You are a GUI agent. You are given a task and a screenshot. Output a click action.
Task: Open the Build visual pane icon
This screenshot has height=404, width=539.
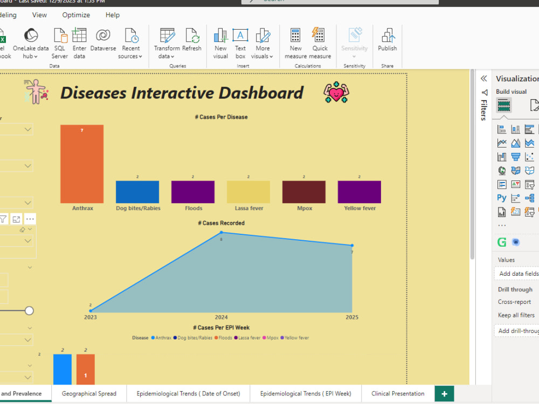(504, 105)
